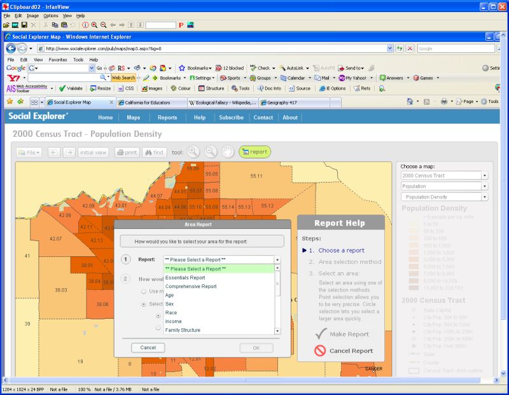Select the map zoom in tool
The width and height of the screenshot is (509, 395).
(193, 151)
